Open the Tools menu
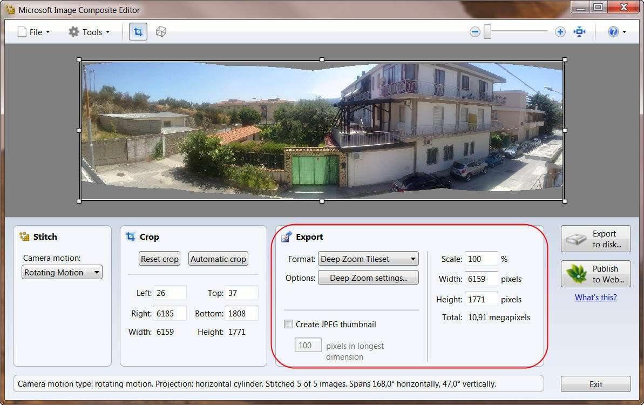Screen dimensions: 644x405 pyautogui.click(x=89, y=32)
